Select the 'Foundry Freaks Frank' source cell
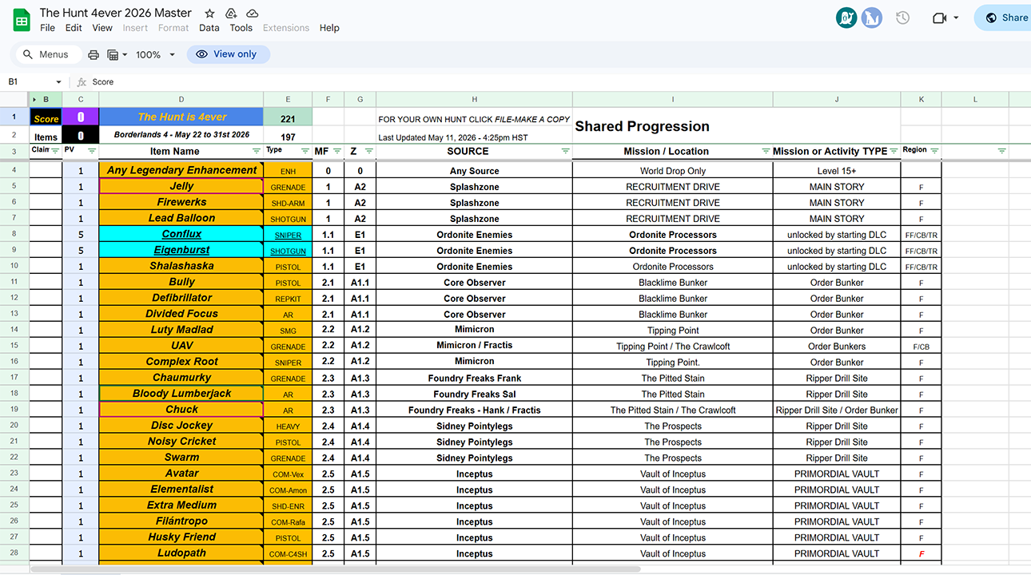 [474, 378]
